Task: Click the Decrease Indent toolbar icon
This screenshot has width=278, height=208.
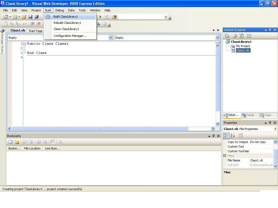Action: click(x=33, y=24)
